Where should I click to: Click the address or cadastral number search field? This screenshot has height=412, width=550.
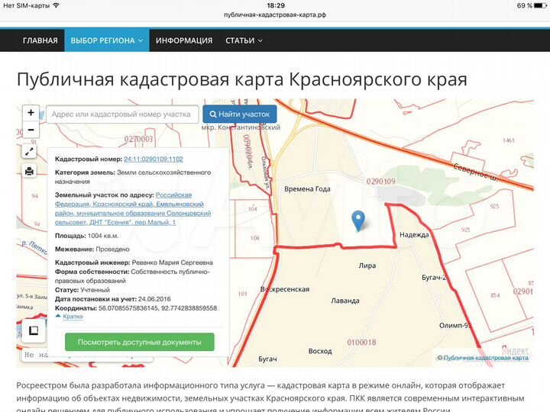122,114
